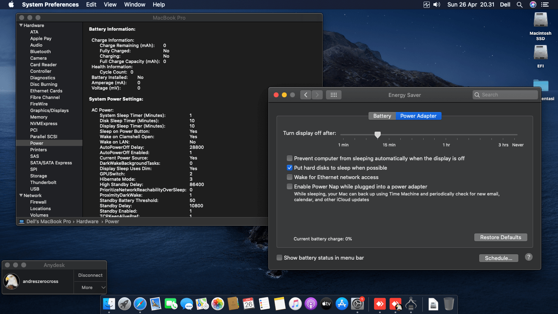Click the Turn display off slider thumb
558x314 pixels.
click(378, 135)
